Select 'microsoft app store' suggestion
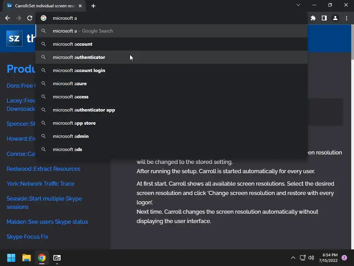Screen dimensions: 354x266 tap(171, 123)
